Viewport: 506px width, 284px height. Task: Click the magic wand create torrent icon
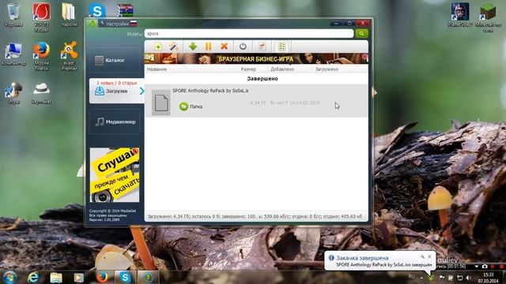[174, 47]
